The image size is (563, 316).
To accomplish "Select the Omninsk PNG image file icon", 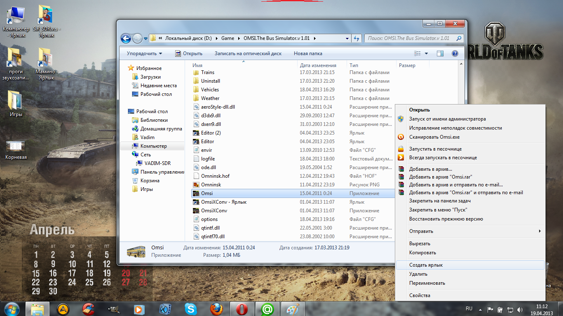I will pyautogui.click(x=196, y=185).
